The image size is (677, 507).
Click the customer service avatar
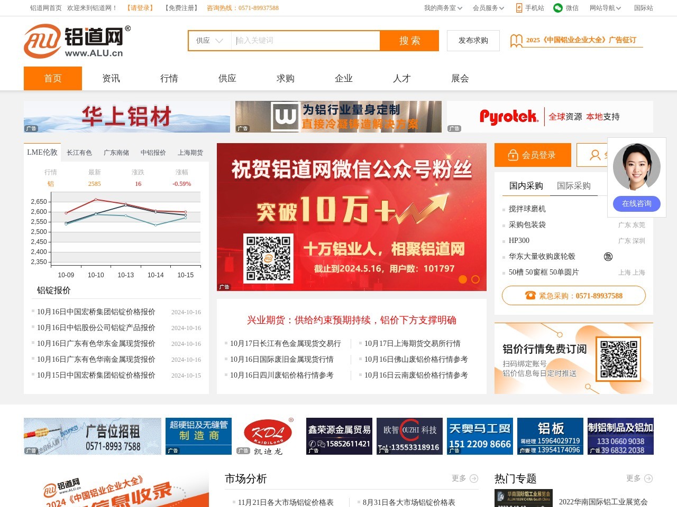pos(636,167)
